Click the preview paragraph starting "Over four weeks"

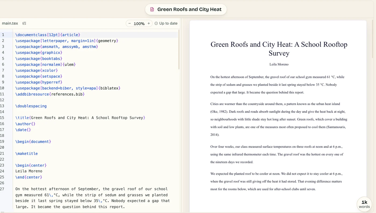[277, 154]
